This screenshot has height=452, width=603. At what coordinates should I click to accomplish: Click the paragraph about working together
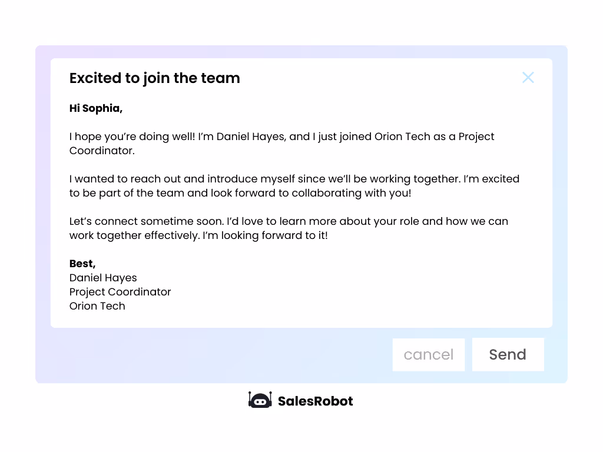[x=294, y=185]
